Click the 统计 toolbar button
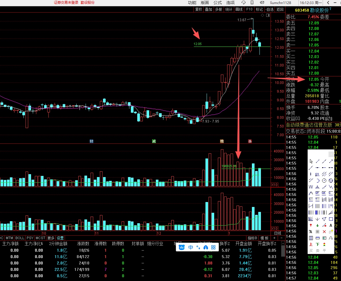The width and height of the screenshot is (341, 281). tap(229, 9)
